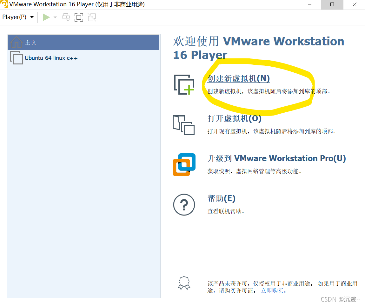The height and width of the screenshot is (305, 365).
Task: Click the Unity mode toolbar icon
Action: [92, 17]
